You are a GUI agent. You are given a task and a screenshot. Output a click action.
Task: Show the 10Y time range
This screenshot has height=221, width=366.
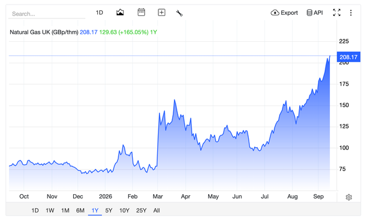(124, 211)
